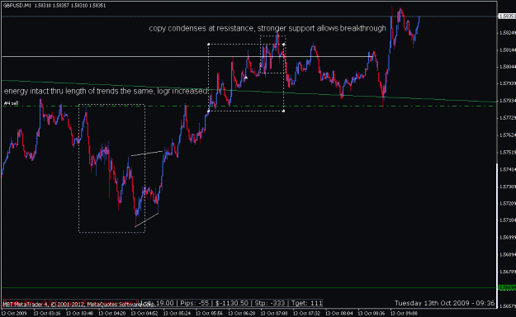This screenshot has height=317, width=516.
Task: Click the '$-1130.50' profit readout
Action: [232, 303]
